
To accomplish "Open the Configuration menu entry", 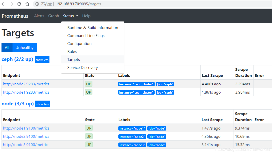I will 93,43.
